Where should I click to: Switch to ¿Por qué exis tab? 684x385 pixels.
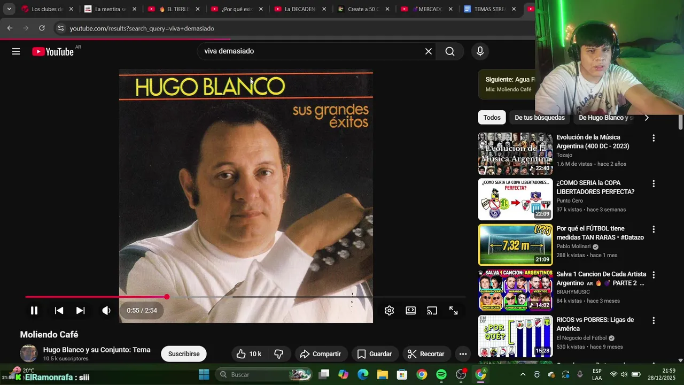tap(237, 9)
